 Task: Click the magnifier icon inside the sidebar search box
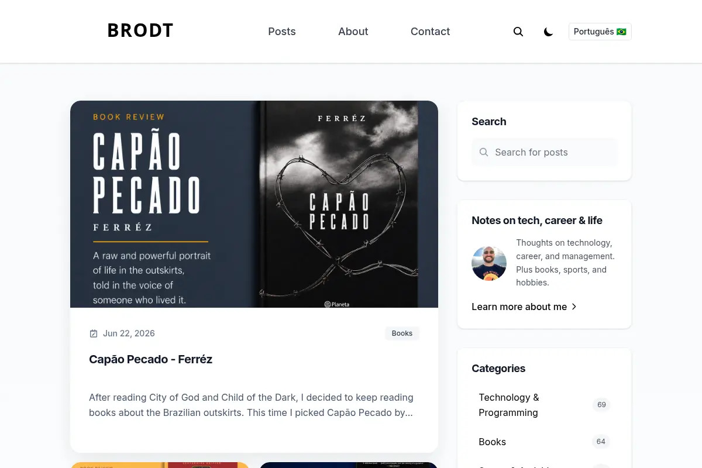(x=484, y=152)
